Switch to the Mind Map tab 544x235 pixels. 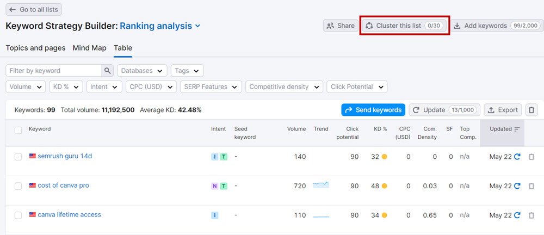coord(90,48)
